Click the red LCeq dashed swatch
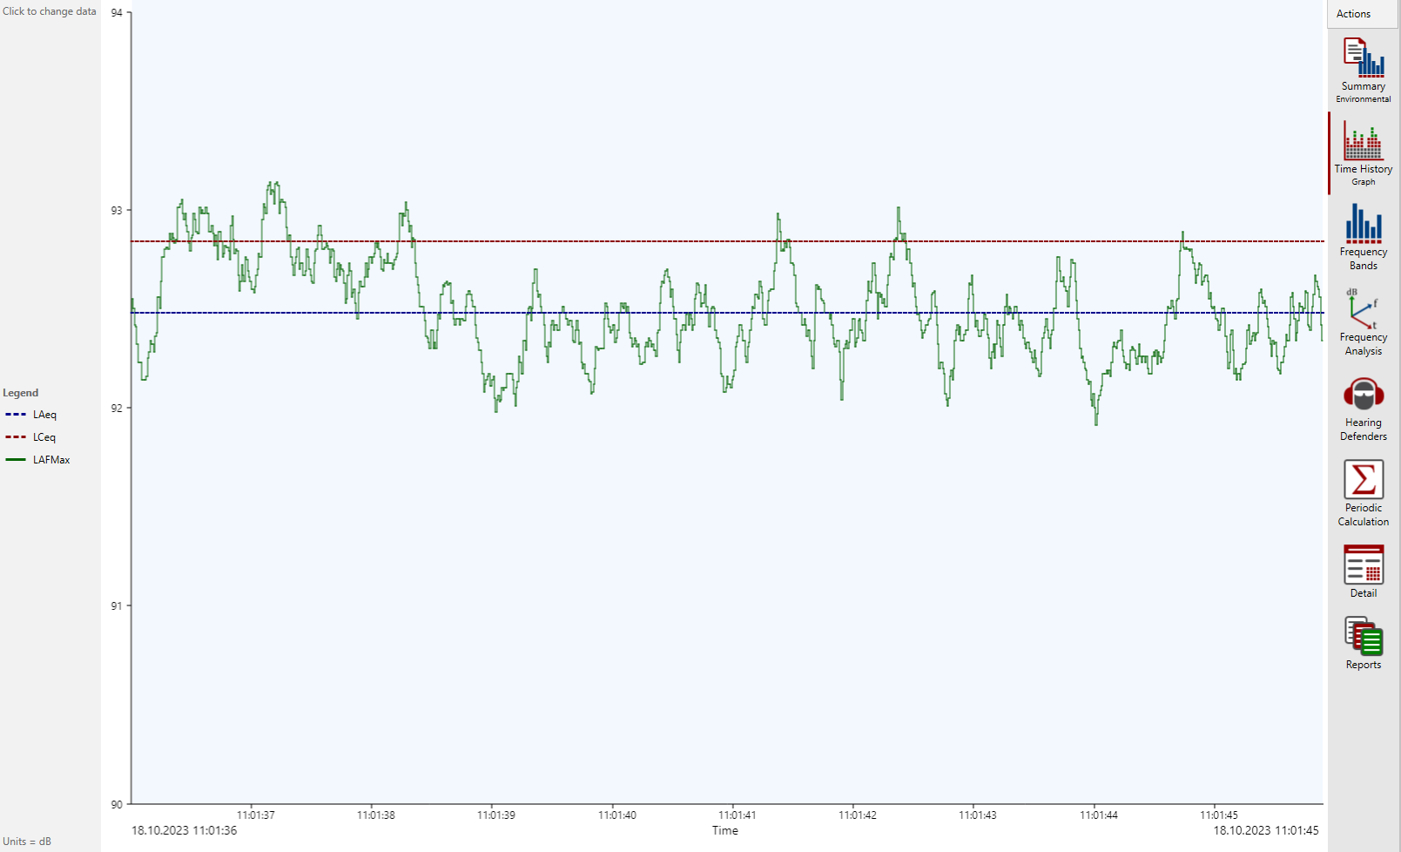 (16, 437)
